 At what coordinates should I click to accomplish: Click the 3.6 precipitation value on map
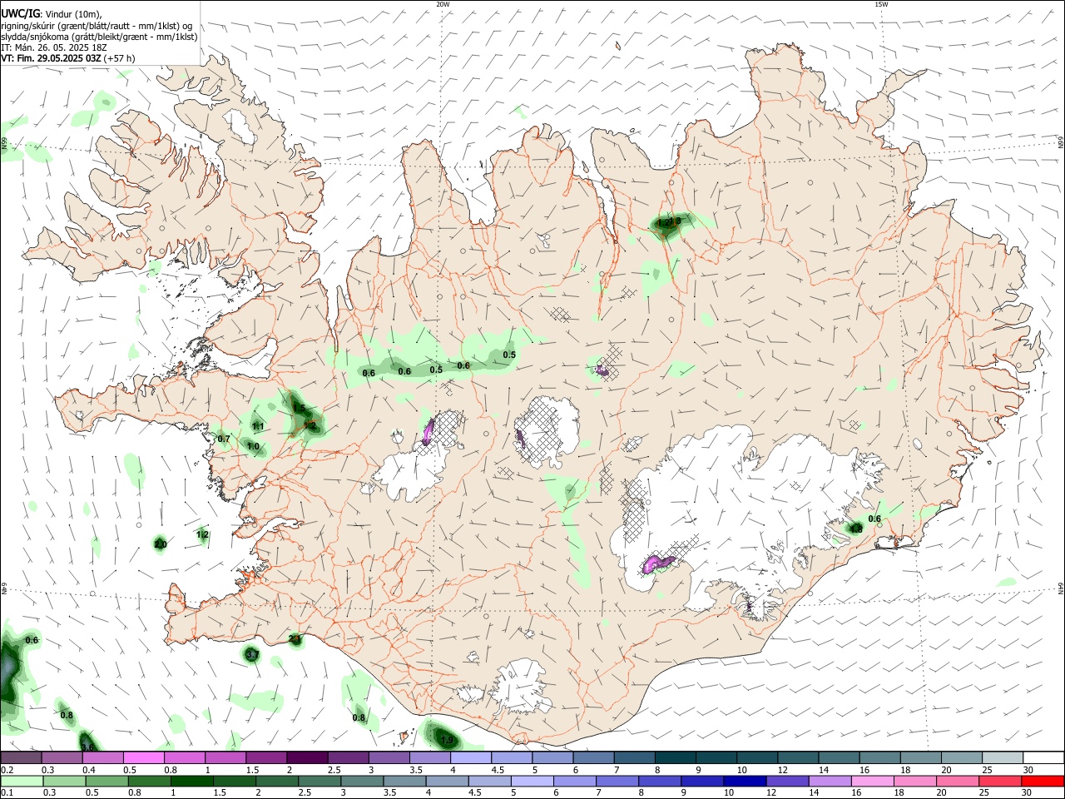click(x=88, y=747)
